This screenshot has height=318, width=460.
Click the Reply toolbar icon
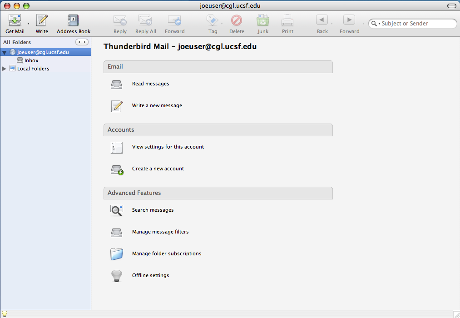(120, 20)
